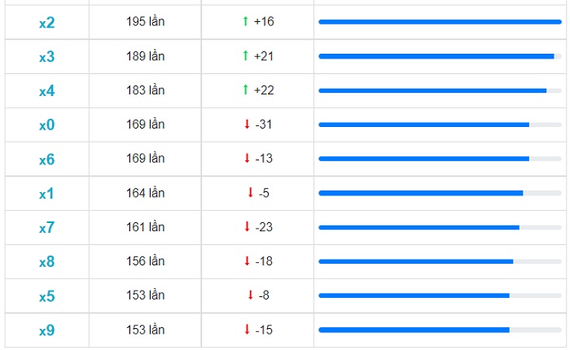Click the red down arrow beside -5

point(250,193)
